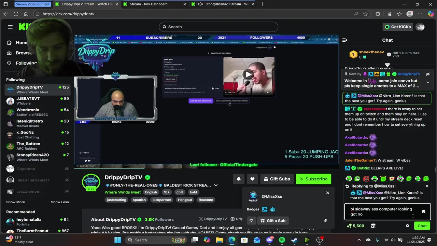Image resolution: width=437 pixels, height=246 pixels.
Task: Click sheekthedev in gift leaderboard
Action: point(372,52)
